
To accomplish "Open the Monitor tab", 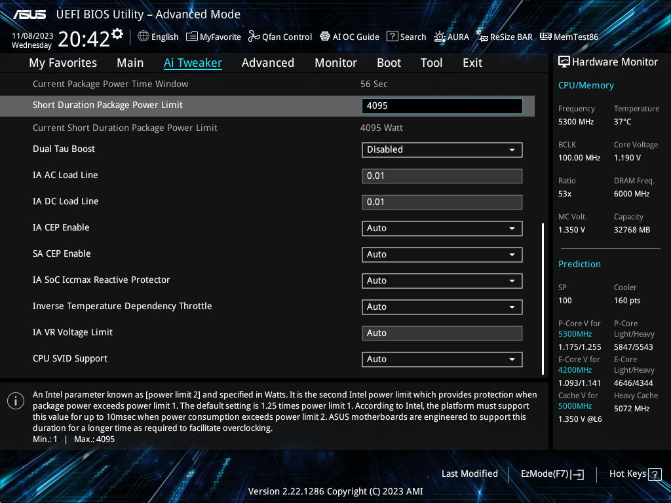I will pyautogui.click(x=335, y=63).
